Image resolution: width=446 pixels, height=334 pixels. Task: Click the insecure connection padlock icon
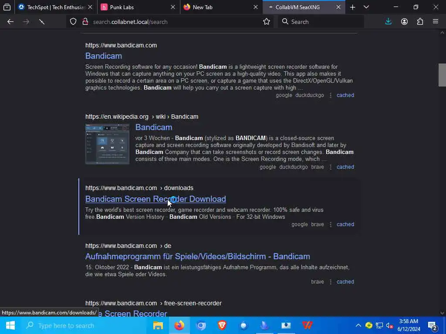pos(85,22)
